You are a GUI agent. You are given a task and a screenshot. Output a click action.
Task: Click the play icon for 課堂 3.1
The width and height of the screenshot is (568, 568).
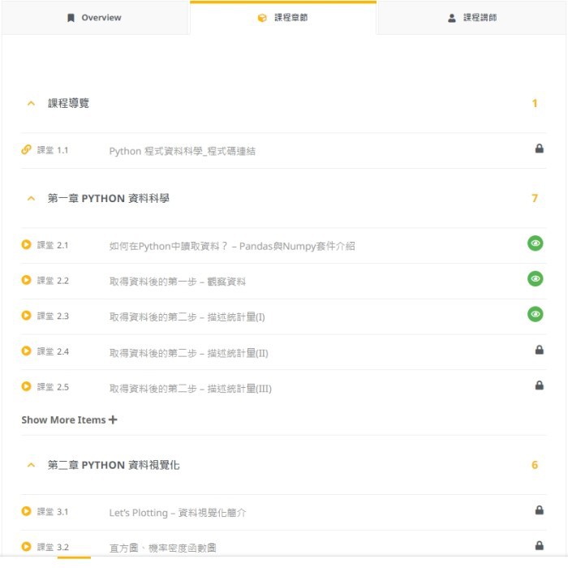point(26,511)
